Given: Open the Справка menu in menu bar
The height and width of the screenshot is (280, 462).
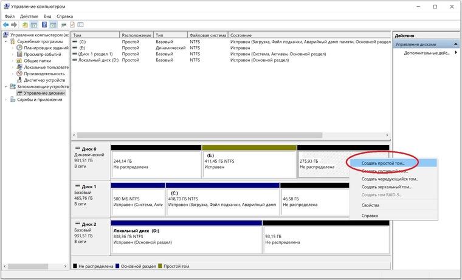Looking at the screenshot, I should pos(65,16).
